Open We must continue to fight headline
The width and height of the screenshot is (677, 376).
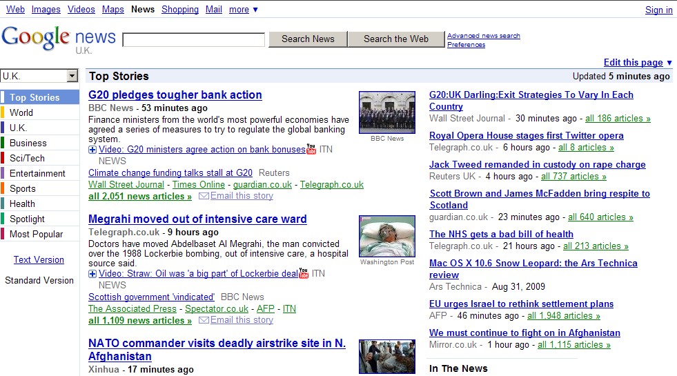524,333
